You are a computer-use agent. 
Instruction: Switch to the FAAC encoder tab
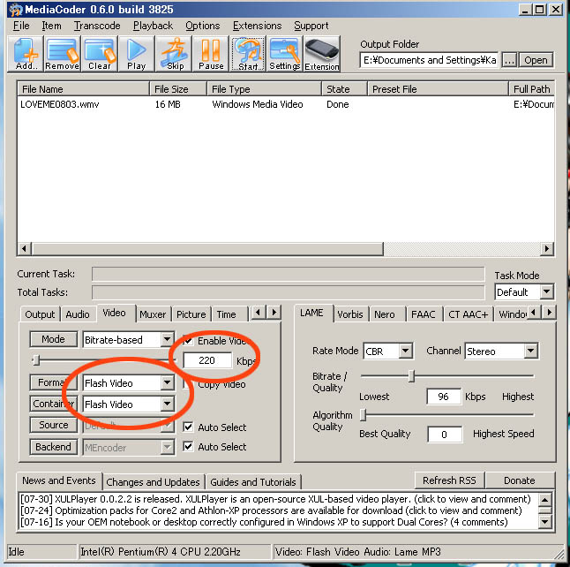click(x=424, y=314)
